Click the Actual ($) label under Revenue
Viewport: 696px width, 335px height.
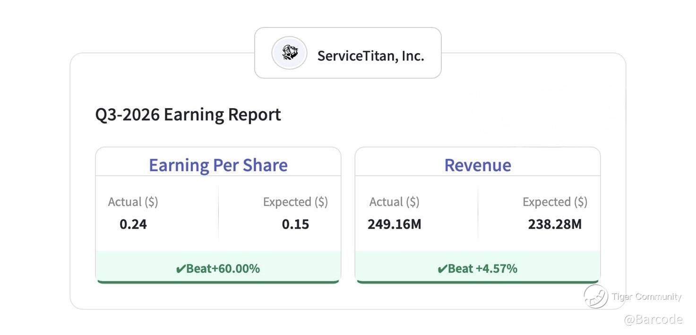pyautogui.click(x=394, y=202)
